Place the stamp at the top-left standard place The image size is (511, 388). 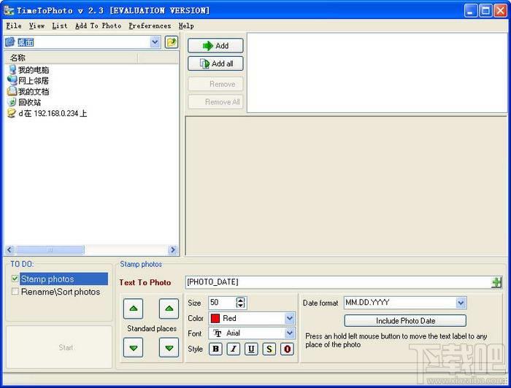[x=134, y=309]
